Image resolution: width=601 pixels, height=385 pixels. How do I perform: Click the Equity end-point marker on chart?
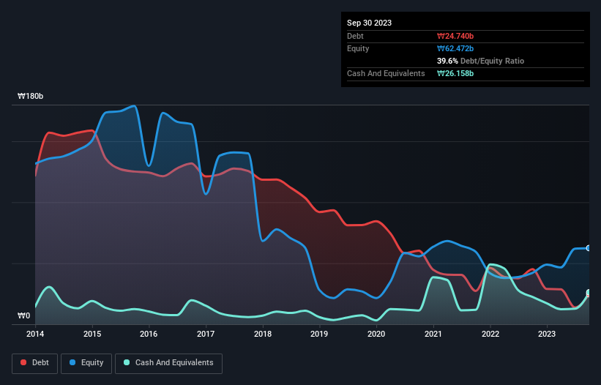589,248
